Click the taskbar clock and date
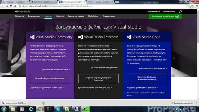The width and height of the screenshot is (199, 112). [192, 109]
